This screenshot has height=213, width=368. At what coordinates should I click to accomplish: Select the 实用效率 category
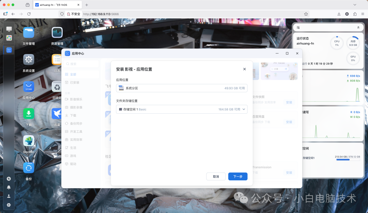click(81, 140)
